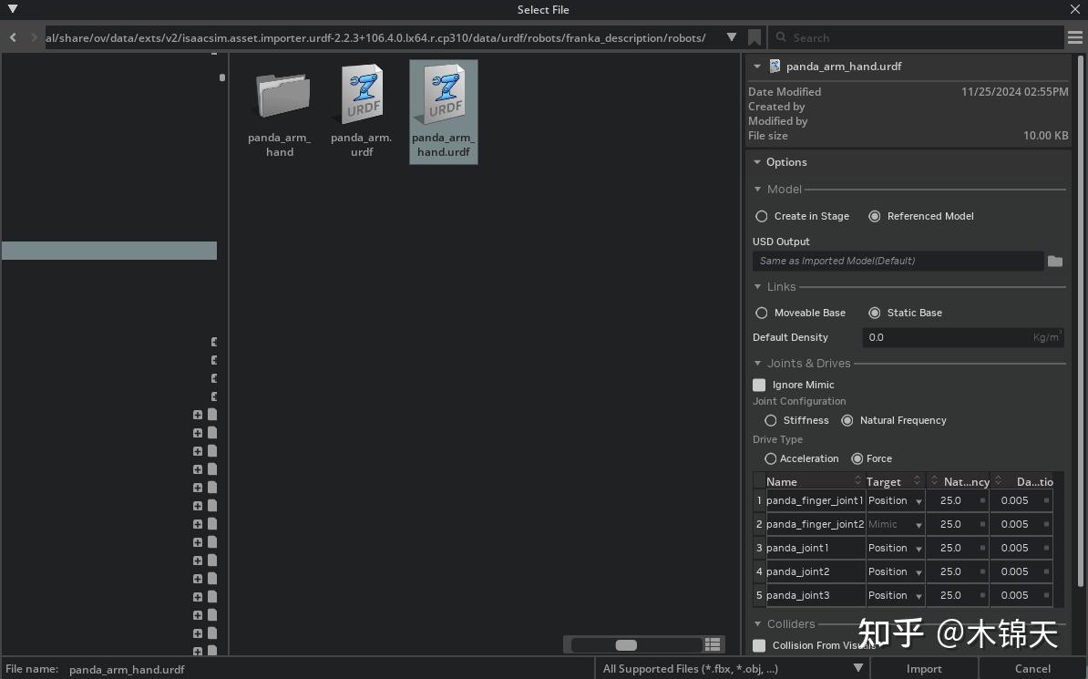The width and height of the screenshot is (1088, 679).
Task: Click the search magnifier icon
Action: 782,37
